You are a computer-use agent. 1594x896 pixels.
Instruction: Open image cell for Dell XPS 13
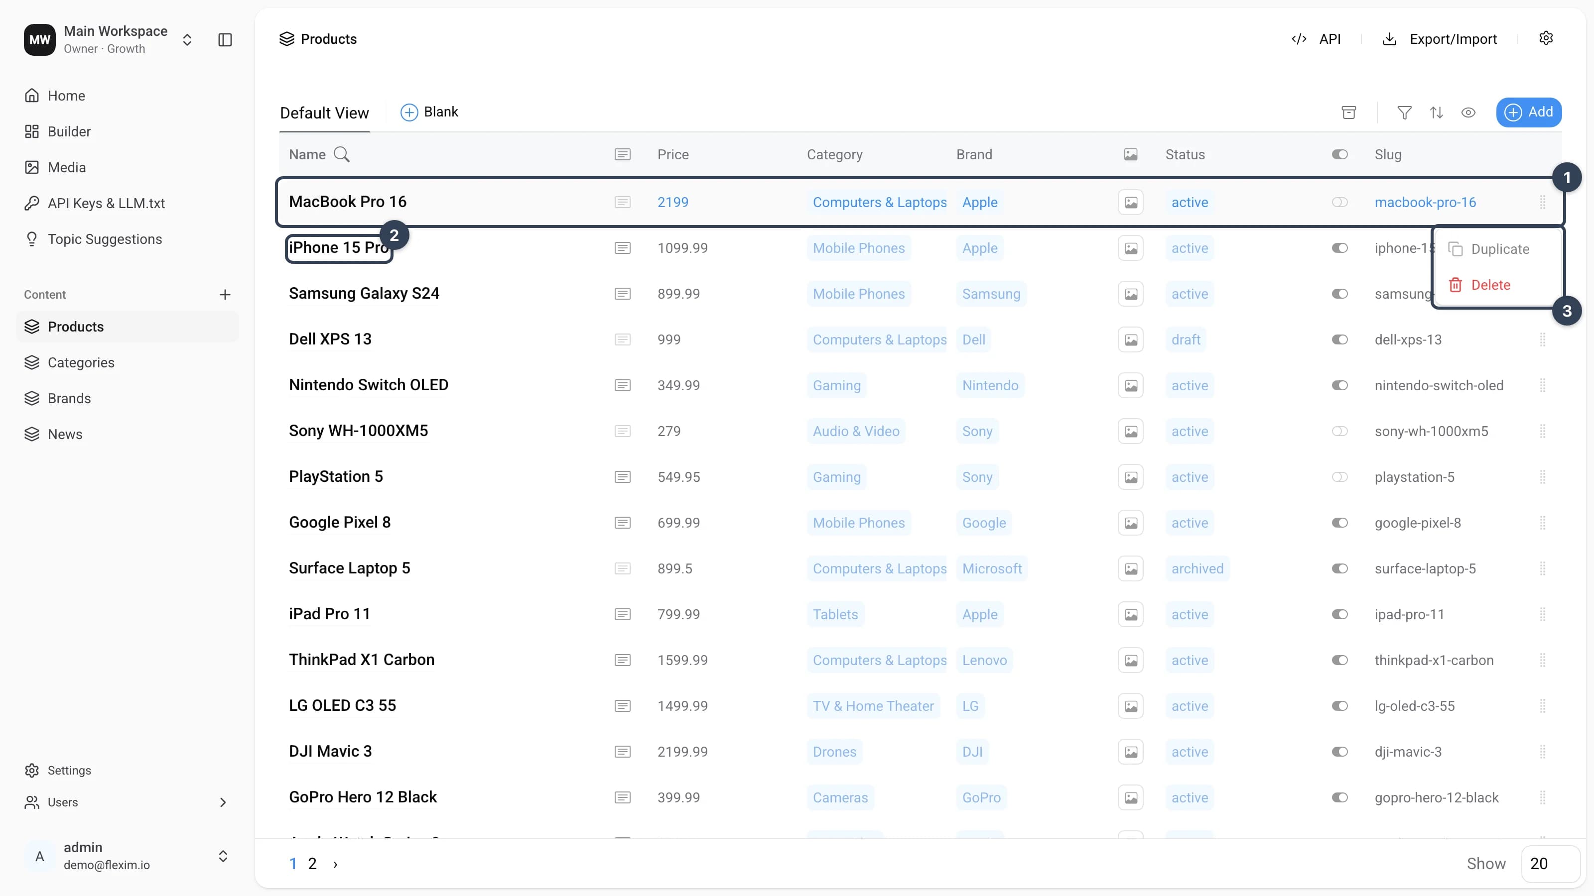(x=1131, y=339)
